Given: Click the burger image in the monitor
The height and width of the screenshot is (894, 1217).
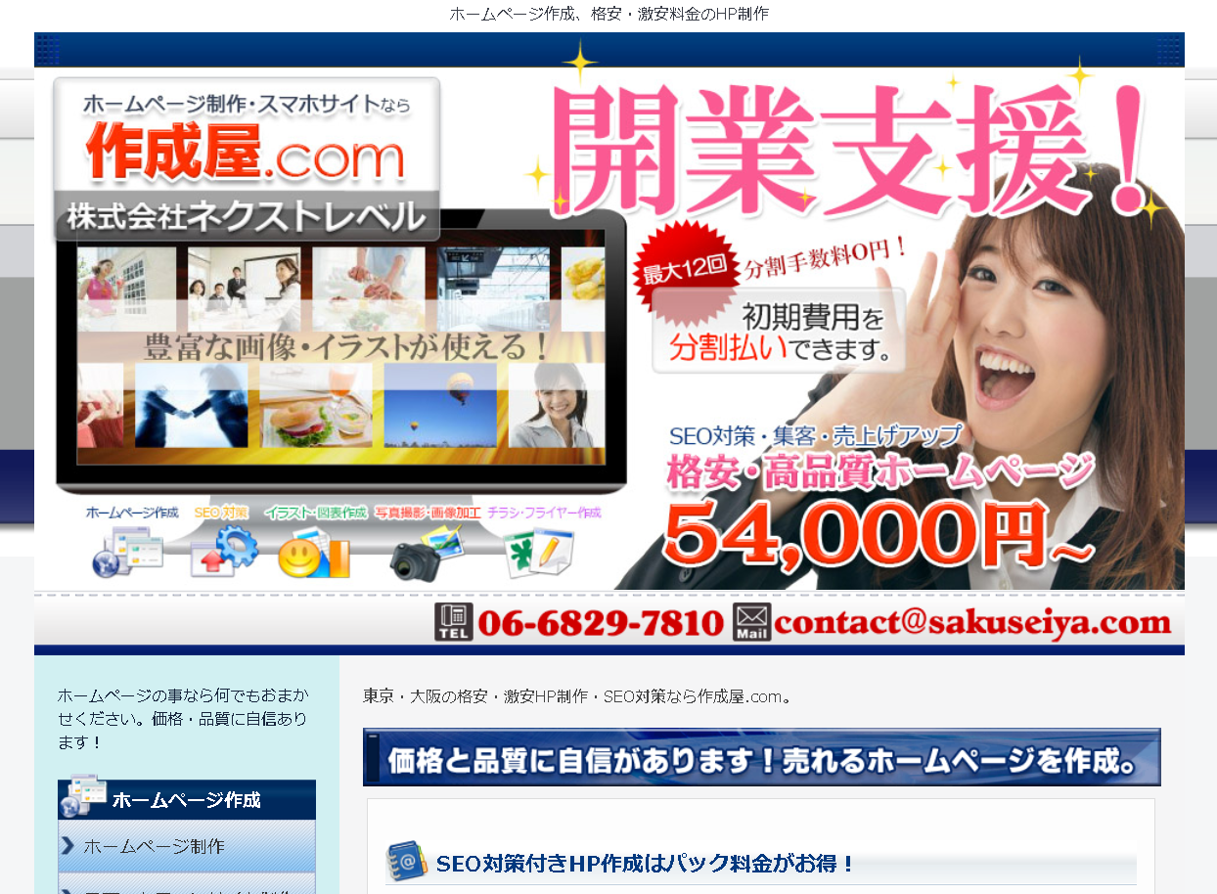Looking at the screenshot, I should pos(316,406).
